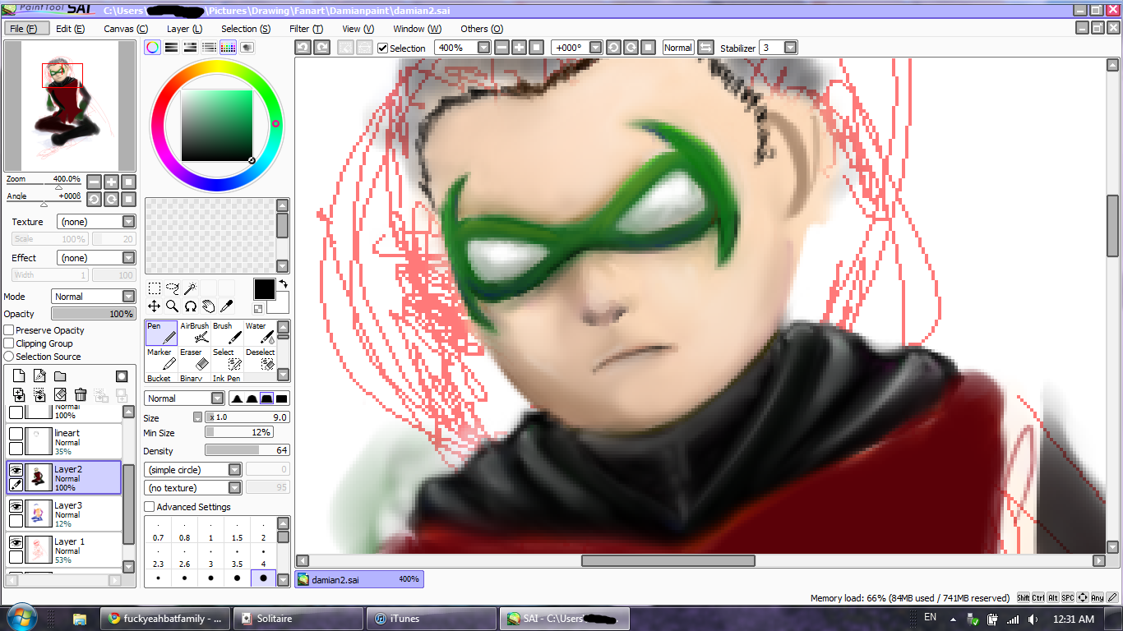Activate the rectangular selection tool

tap(154, 288)
